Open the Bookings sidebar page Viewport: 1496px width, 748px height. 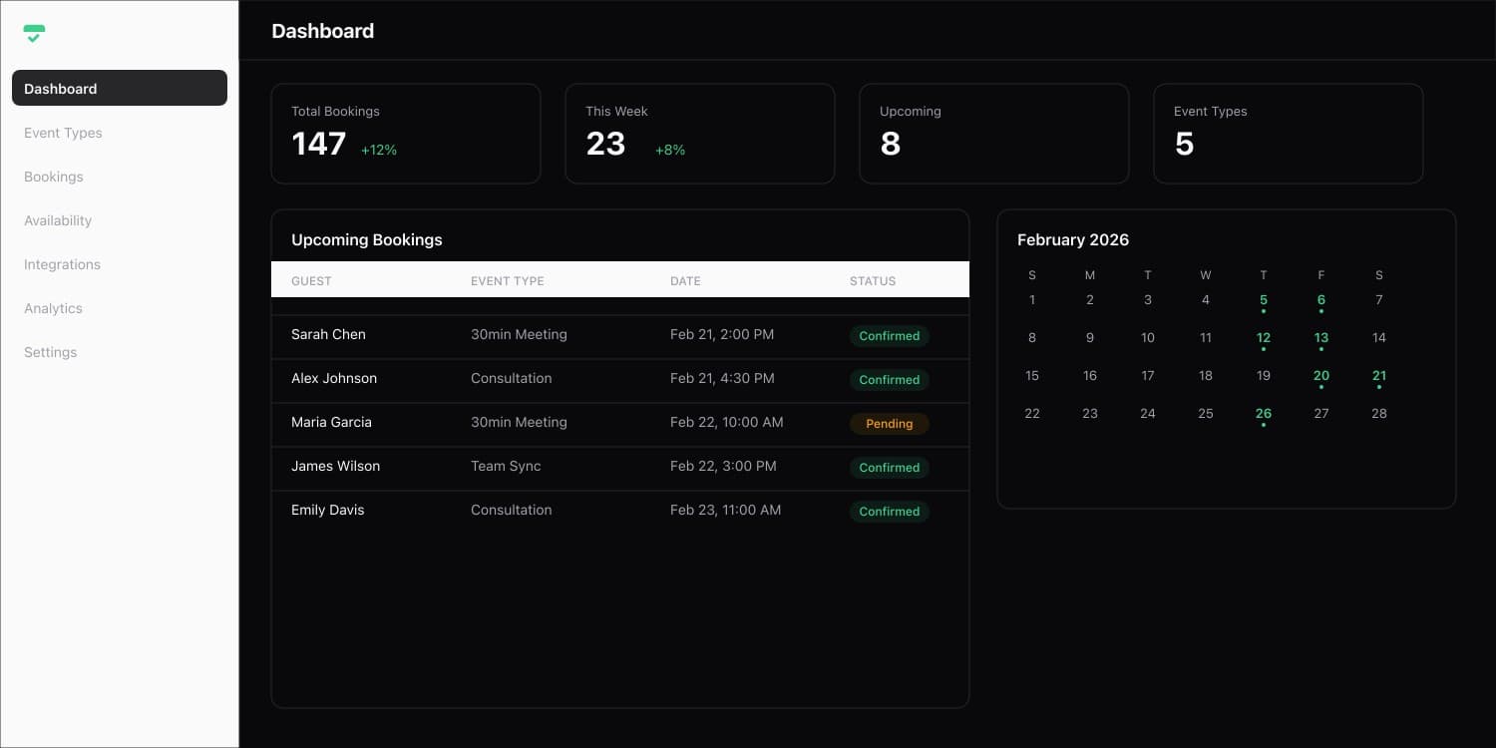[54, 177]
